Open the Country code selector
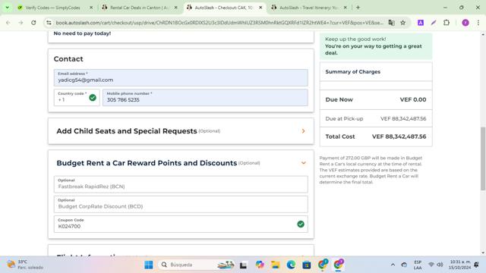 [77, 98]
